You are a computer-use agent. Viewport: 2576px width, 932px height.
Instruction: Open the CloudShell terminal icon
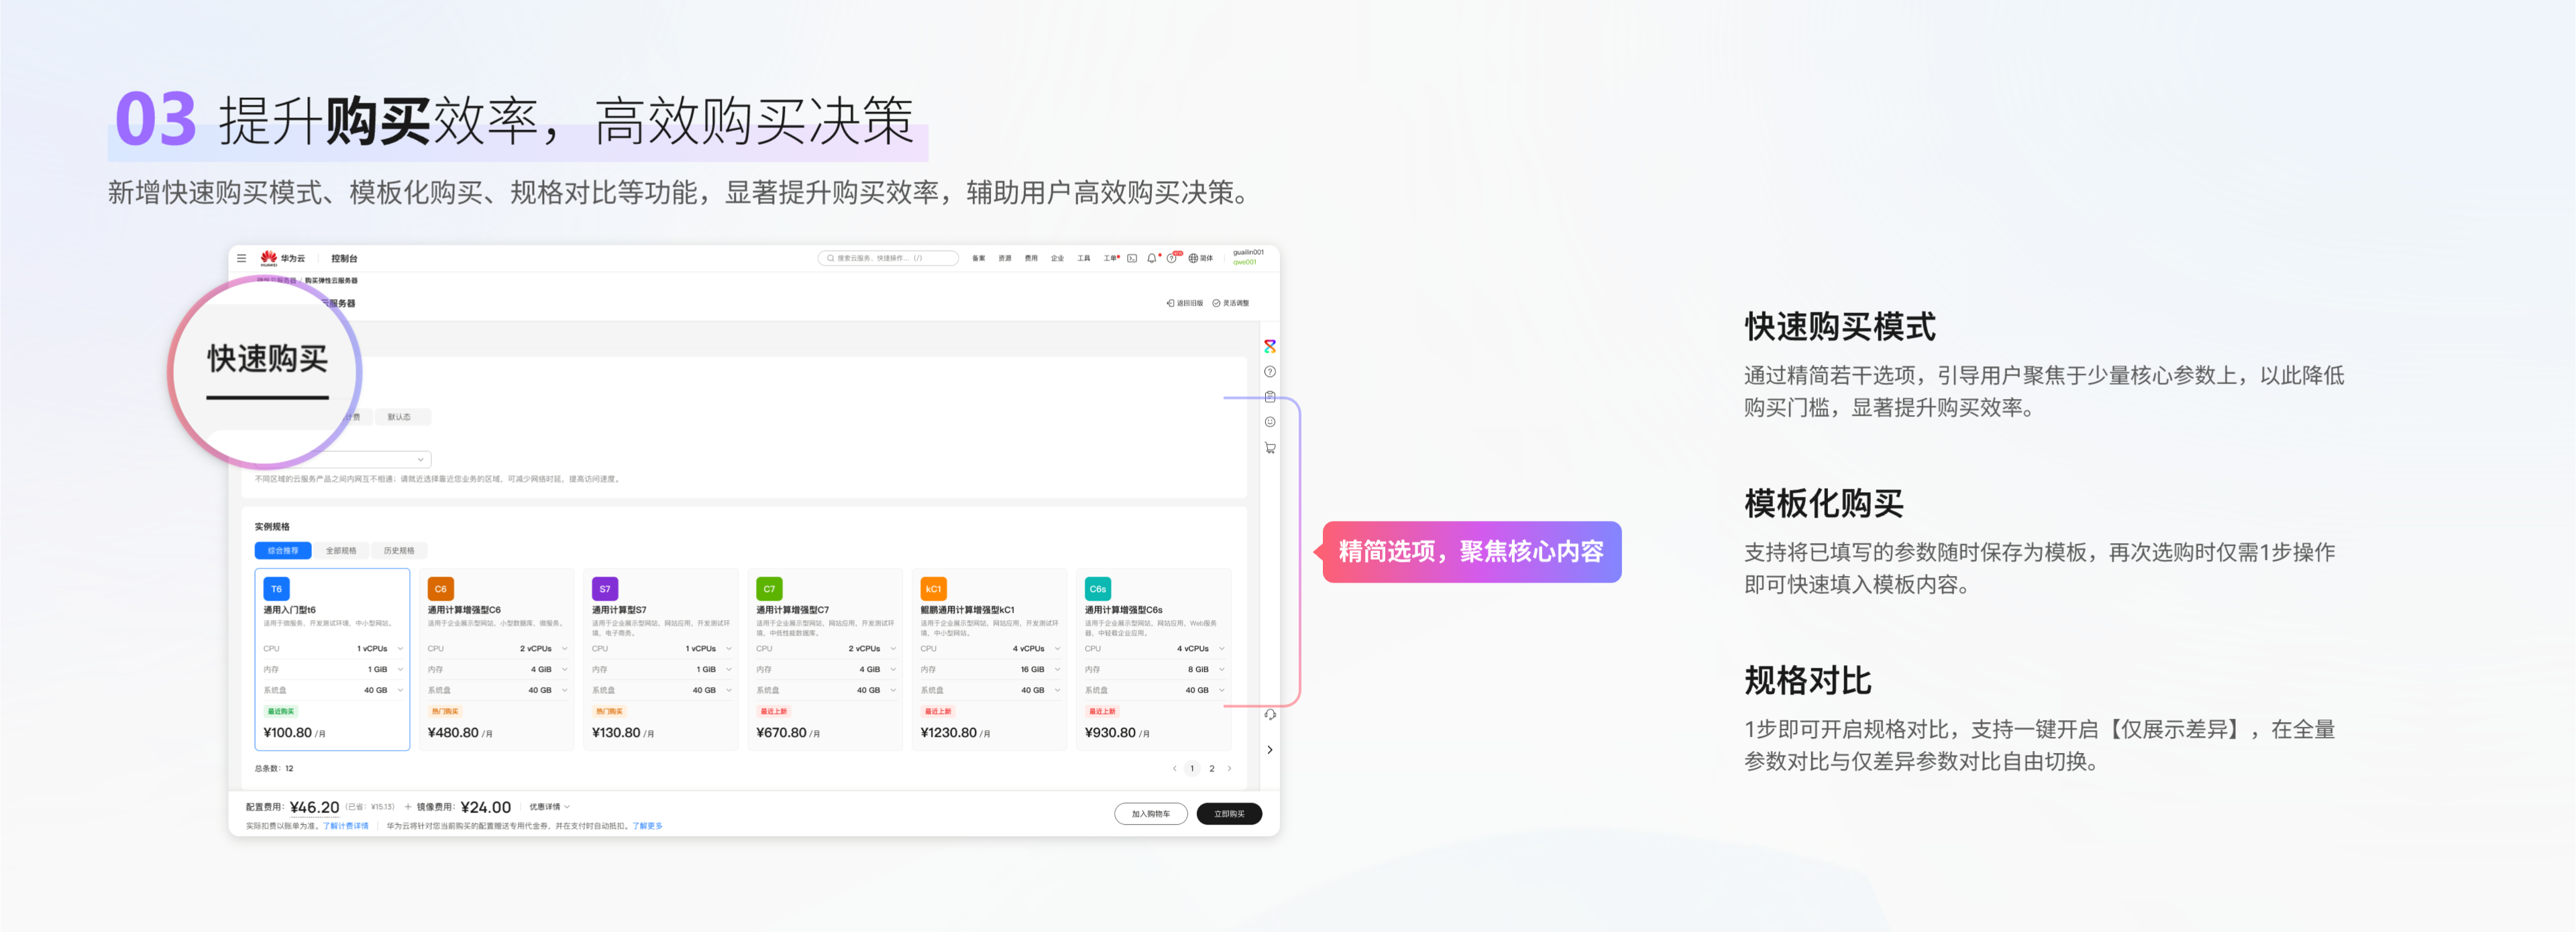[1132, 258]
